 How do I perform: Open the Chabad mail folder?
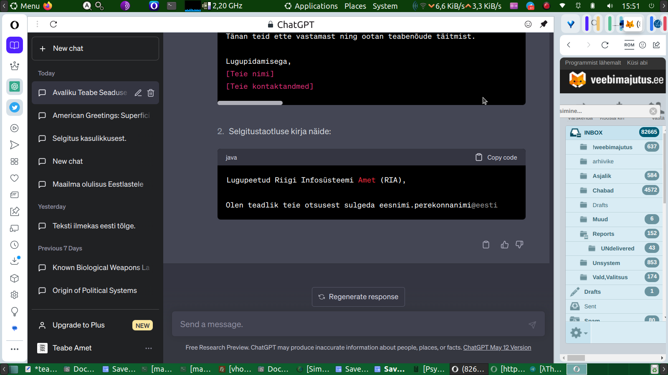coord(603,190)
